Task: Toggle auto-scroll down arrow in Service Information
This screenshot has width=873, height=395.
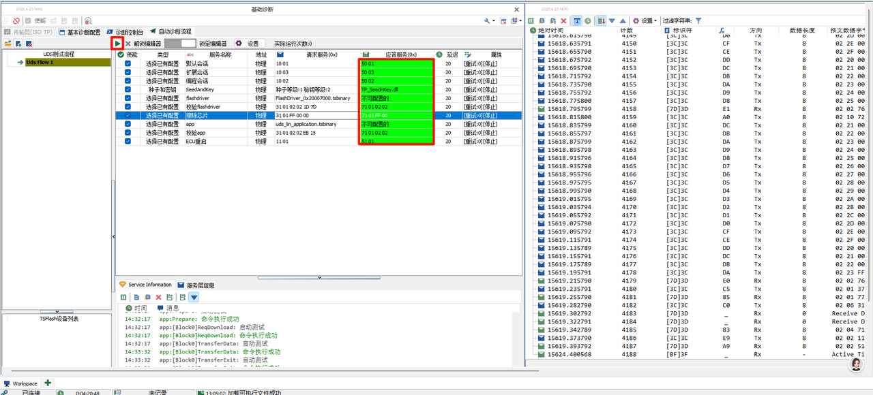Action: 194,297
